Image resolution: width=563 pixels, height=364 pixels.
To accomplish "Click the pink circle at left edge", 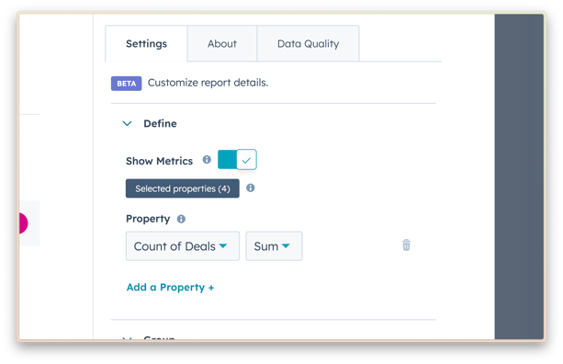I will [x=23, y=223].
